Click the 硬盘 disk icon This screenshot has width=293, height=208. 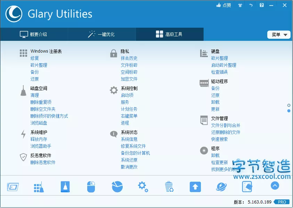[x=204, y=53]
